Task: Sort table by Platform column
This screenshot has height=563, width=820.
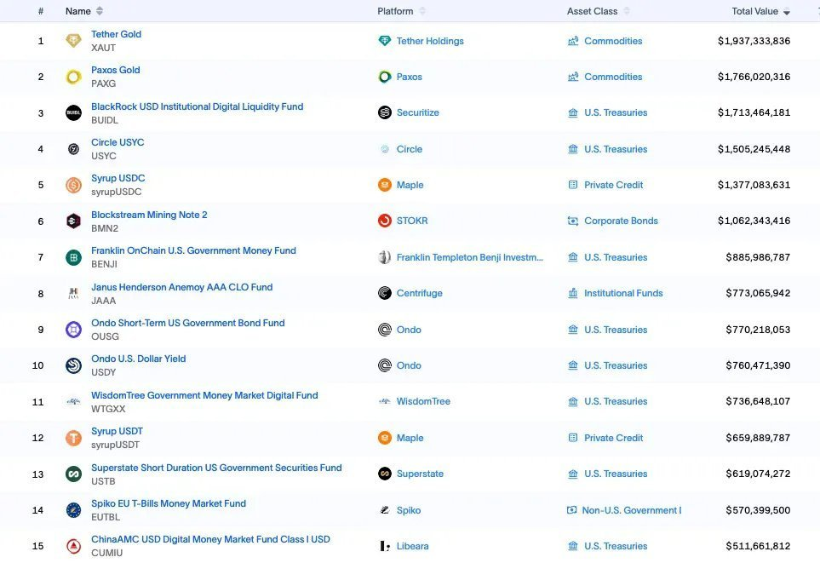Action: [x=395, y=11]
